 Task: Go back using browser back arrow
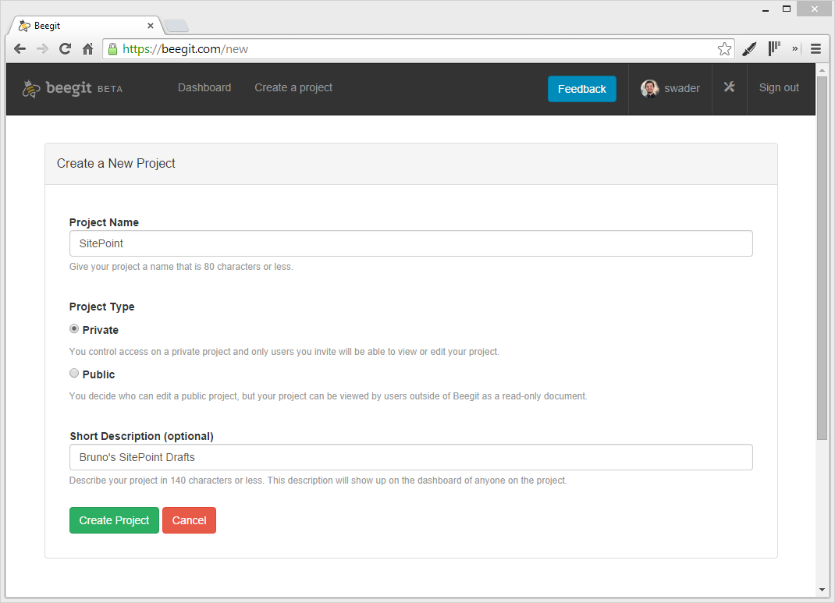tap(20, 49)
